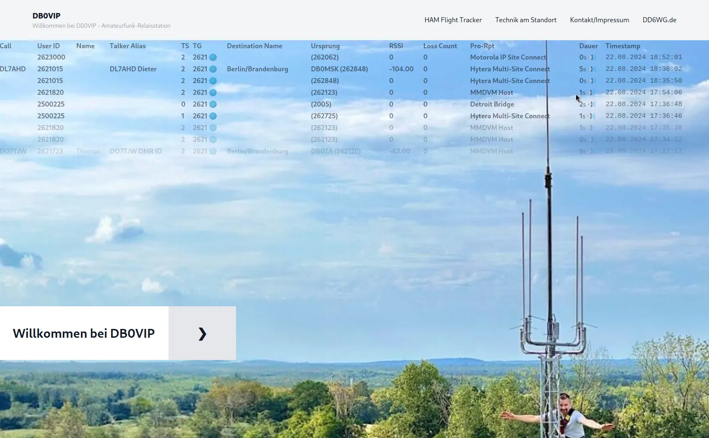709x438 pixels.
Task: Click speaker icon beside 5s DL7AHD entry
Action: [592, 69]
